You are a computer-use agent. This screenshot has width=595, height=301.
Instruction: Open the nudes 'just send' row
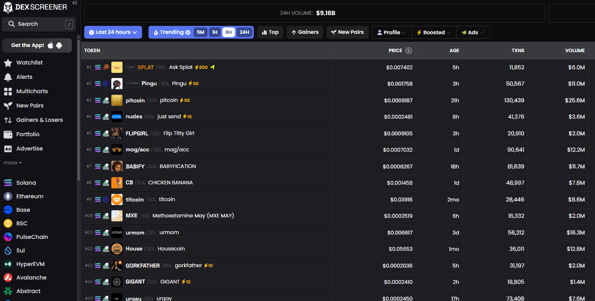tap(338, 117)
